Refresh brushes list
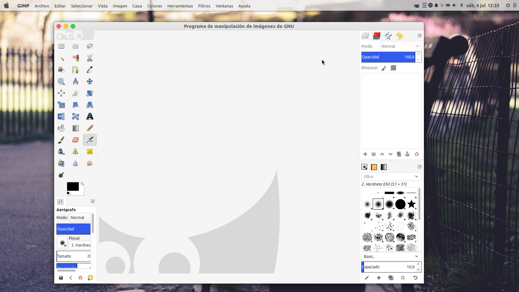519x292 pixels. [x=415, y=278]
